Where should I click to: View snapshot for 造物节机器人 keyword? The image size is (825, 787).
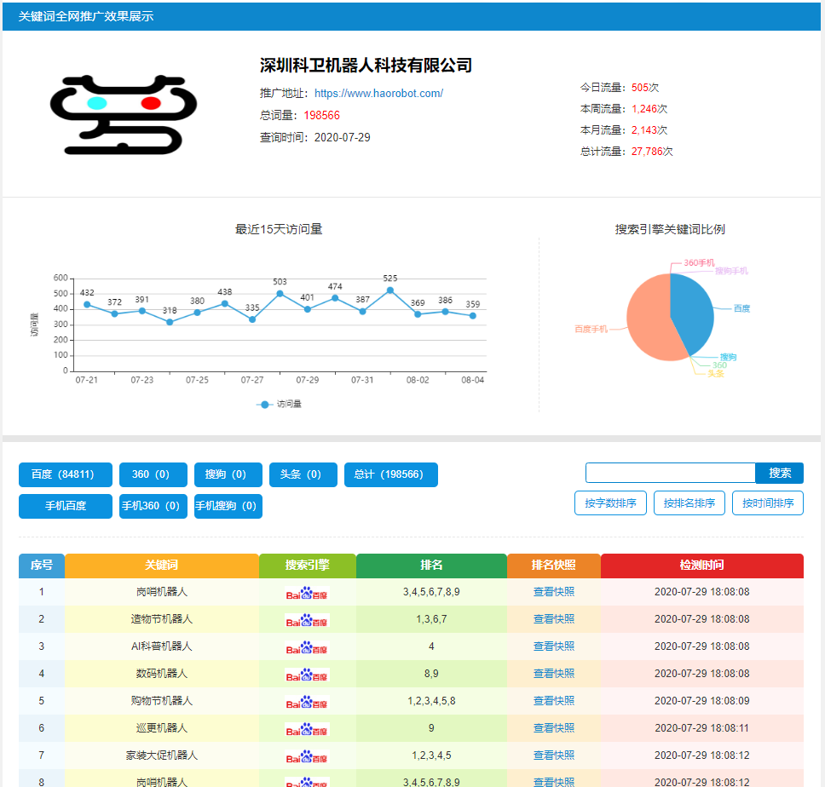tap(552, 619)
